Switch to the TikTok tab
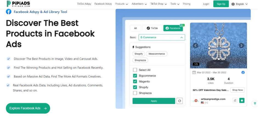 tap(152, 28)
